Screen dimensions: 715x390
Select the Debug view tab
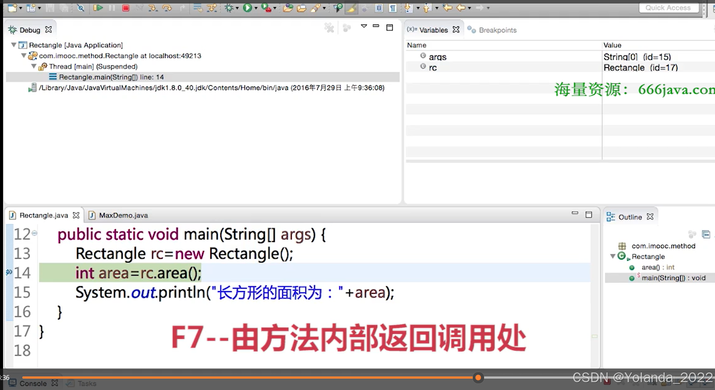[x=30, y=30]
